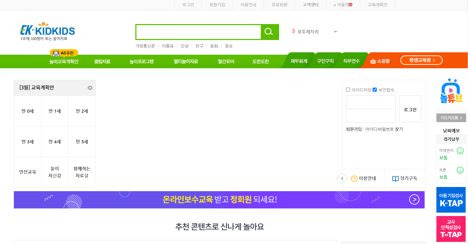The width and height of the screenshot is (468, 244).
Task: Click the purple banner's right arrow
Action: (414, 200)
